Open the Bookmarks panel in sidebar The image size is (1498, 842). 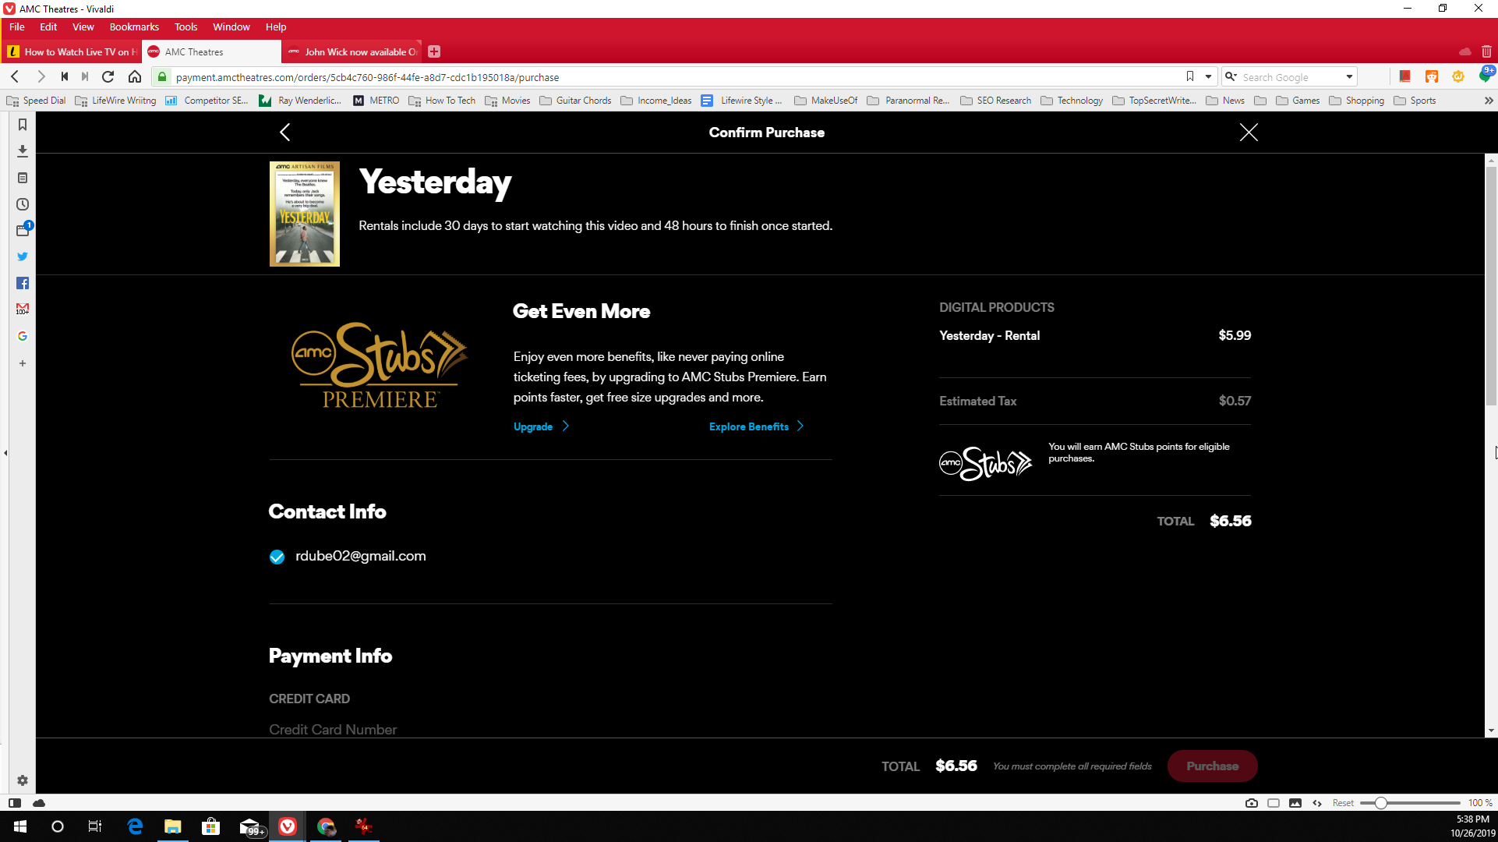pos(23,125)
